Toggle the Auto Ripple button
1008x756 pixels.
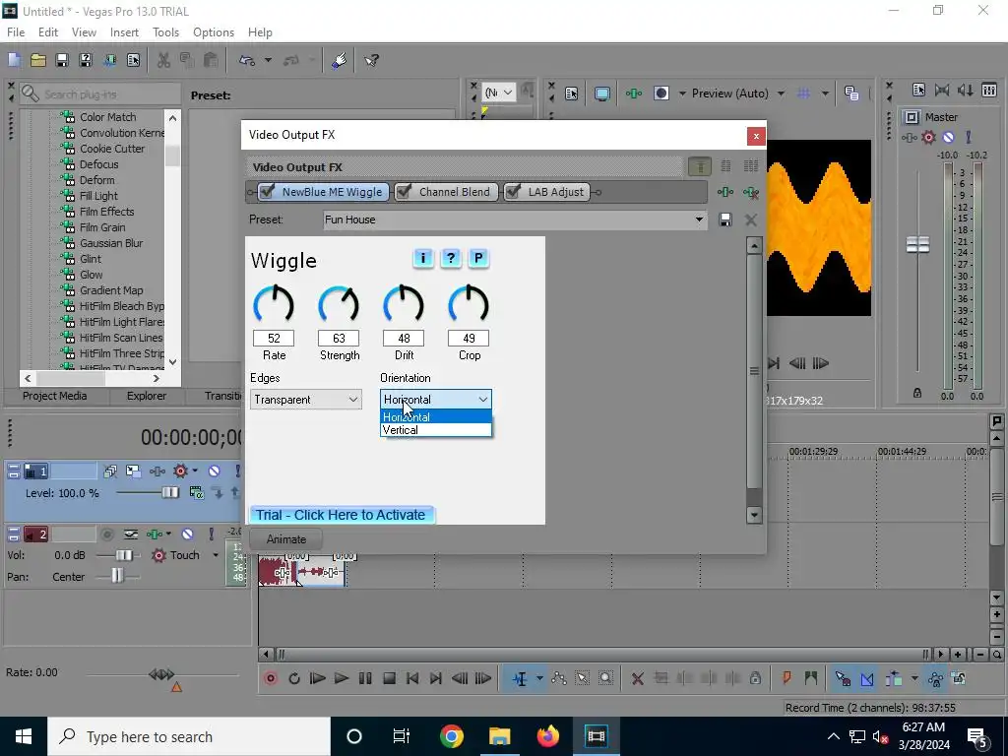point(893,678)
